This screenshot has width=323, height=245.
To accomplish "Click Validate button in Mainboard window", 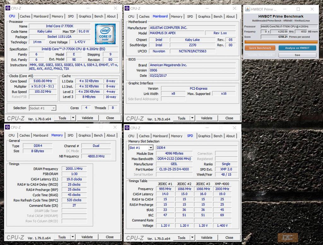I will click(x=207, y=118).
